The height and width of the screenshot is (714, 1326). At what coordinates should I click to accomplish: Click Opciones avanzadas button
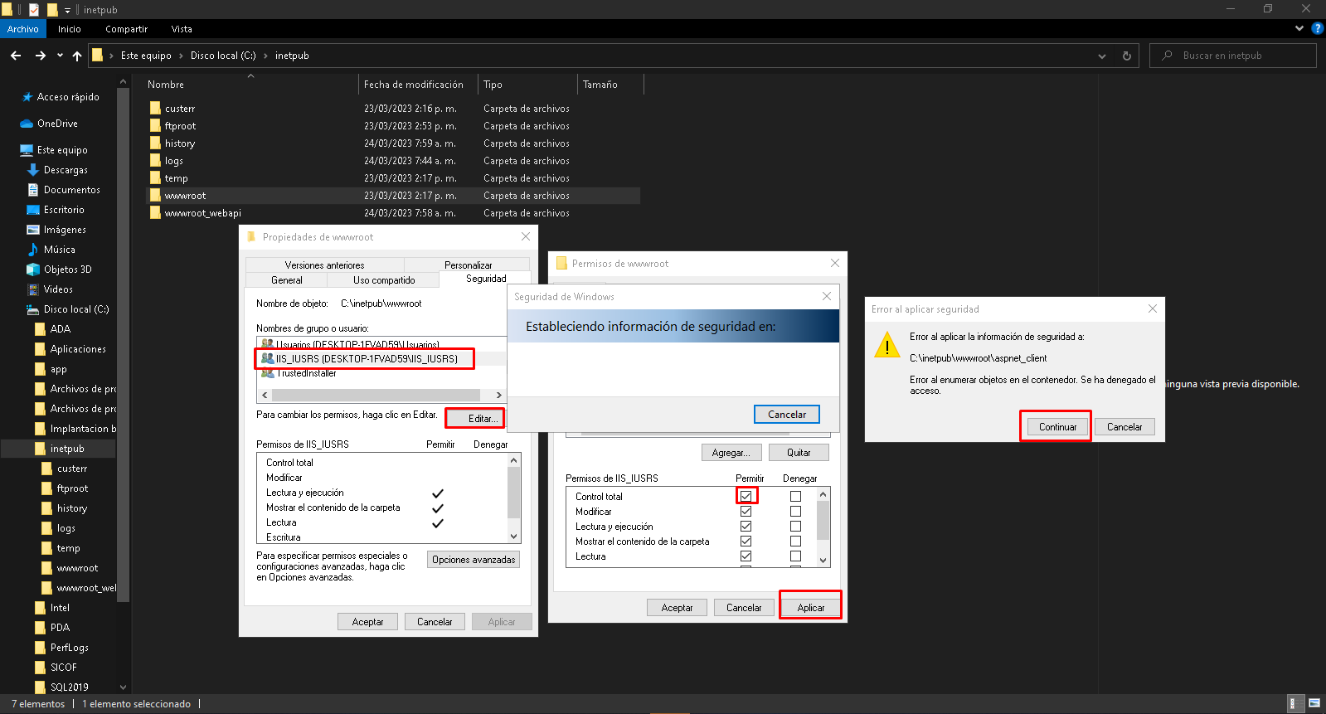coord(474,560)
